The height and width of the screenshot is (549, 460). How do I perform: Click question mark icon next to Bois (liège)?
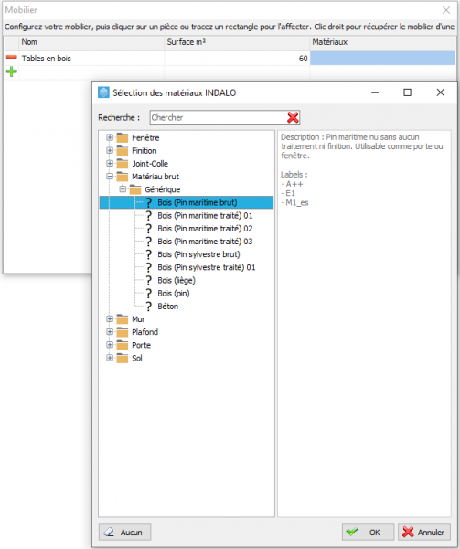(x=149, y=281)
